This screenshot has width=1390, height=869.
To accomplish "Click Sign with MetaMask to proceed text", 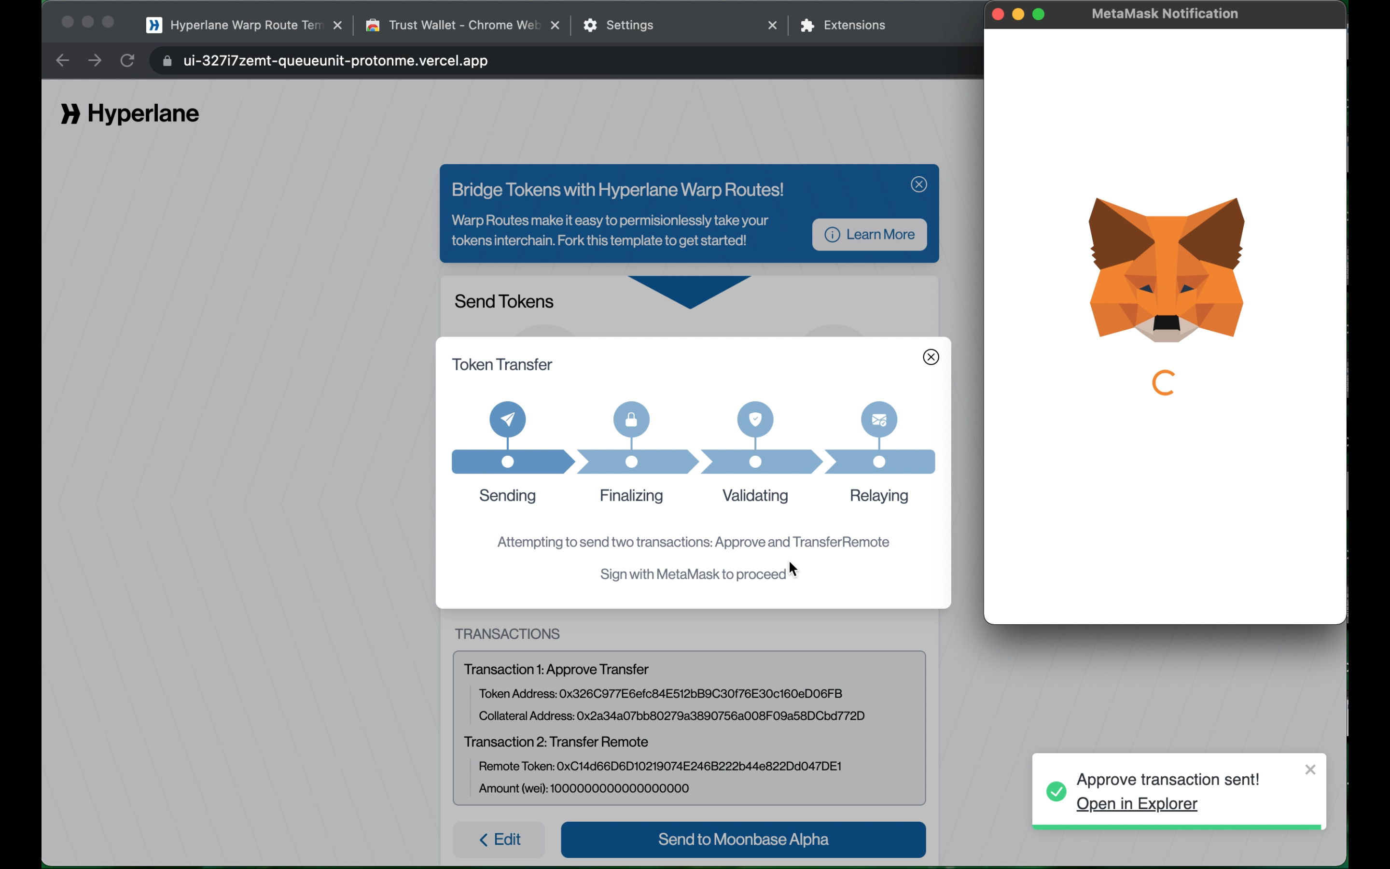I will pos(693,574).
